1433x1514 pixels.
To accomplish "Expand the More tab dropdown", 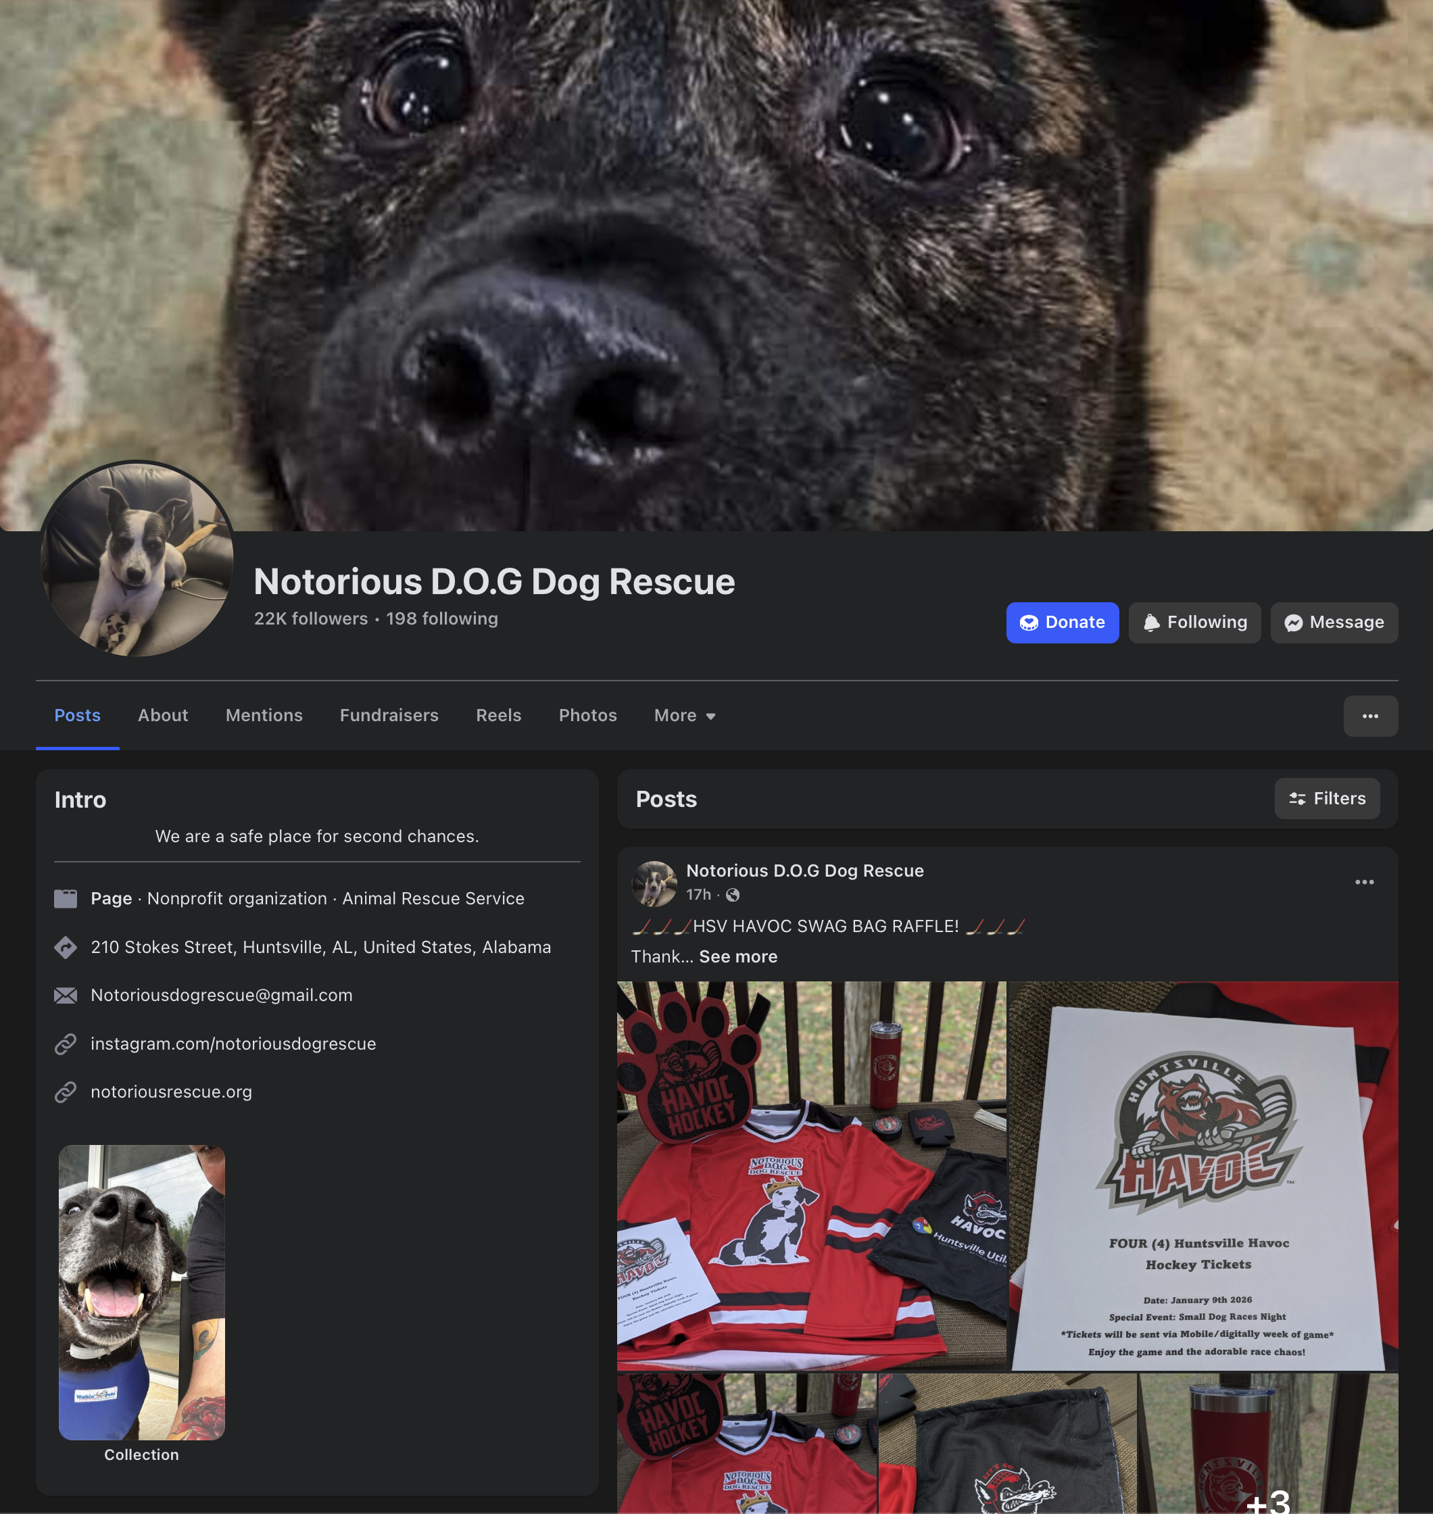I will (x=685, y=716).
